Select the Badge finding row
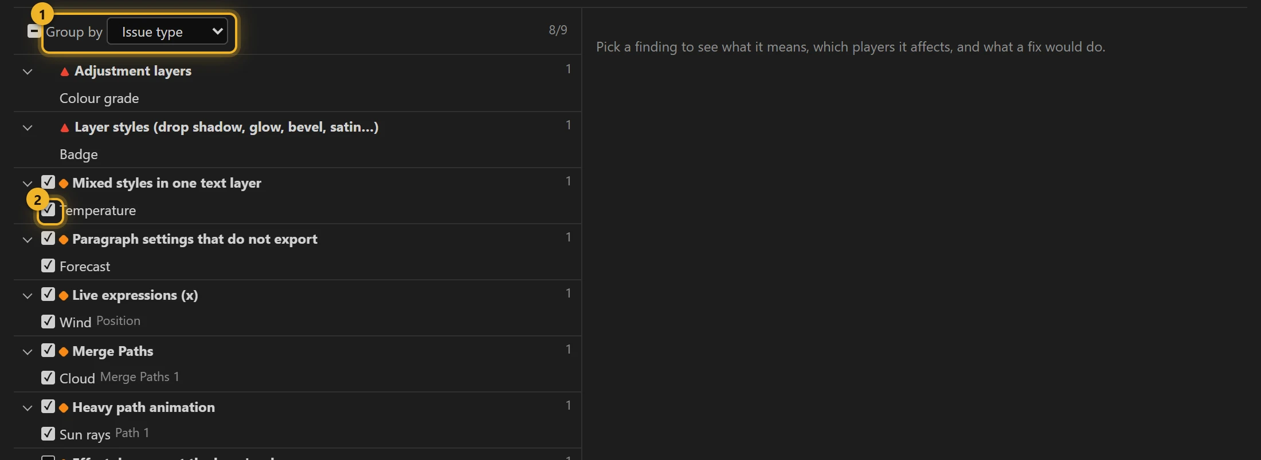1261x460 pixels. click(297, 154)
